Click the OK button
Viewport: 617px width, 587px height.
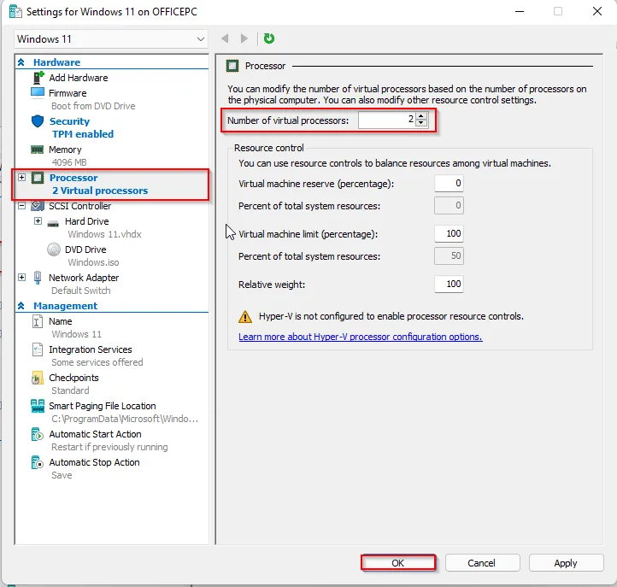pos(398,562)
